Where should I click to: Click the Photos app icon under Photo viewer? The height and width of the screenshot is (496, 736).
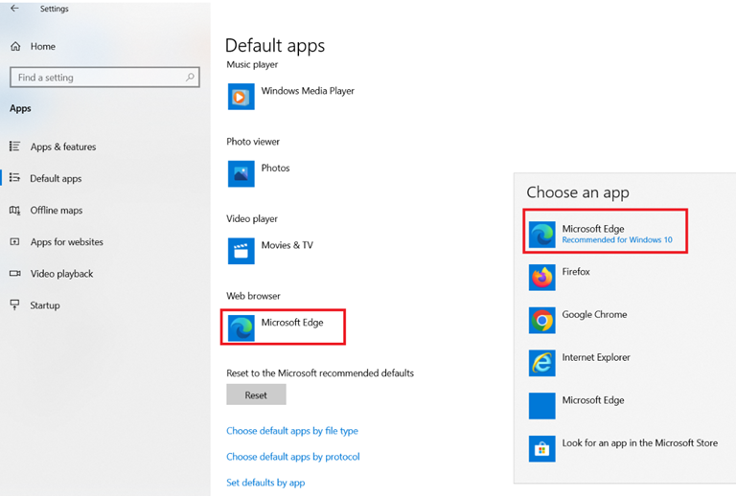(x=241, y=173)
